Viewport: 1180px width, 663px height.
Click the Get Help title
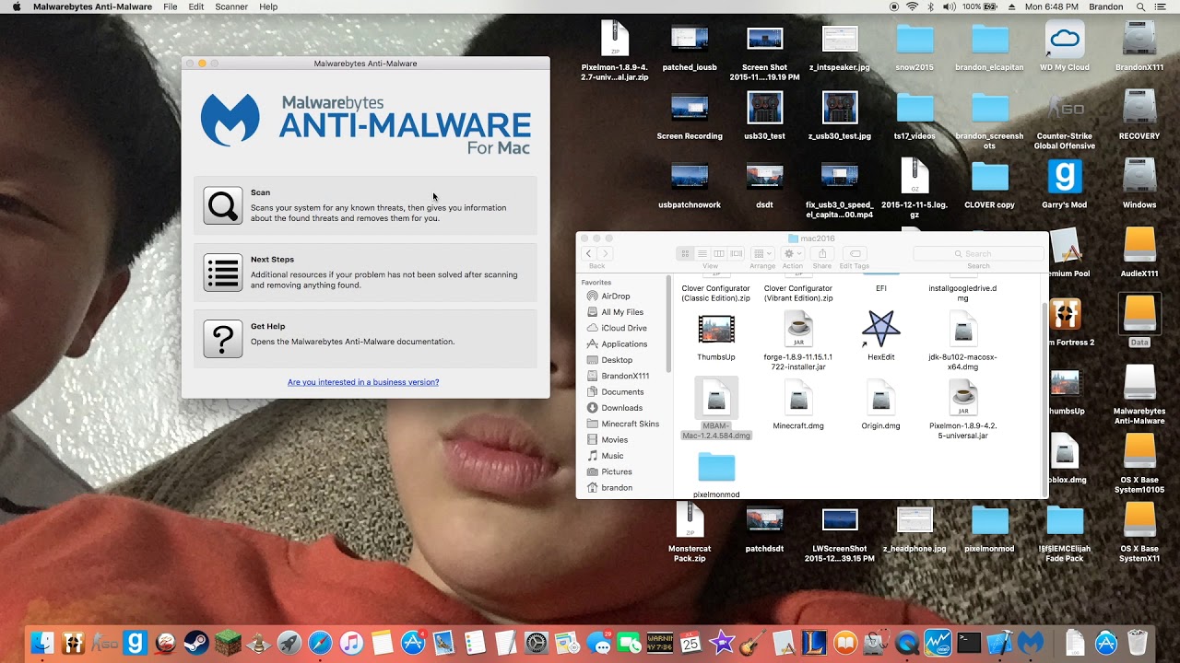[267, 326]
